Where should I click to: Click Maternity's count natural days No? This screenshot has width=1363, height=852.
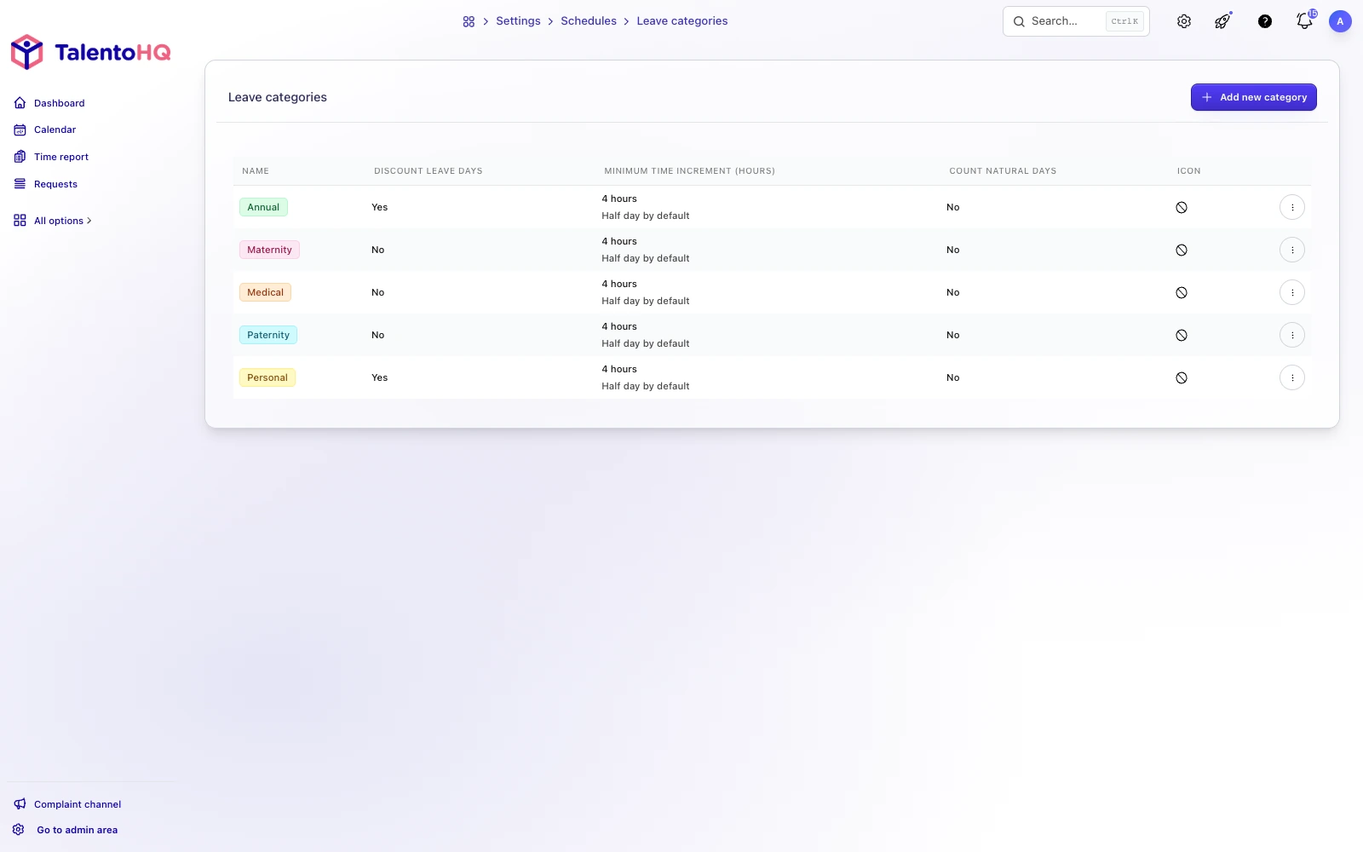coord(953,250)
